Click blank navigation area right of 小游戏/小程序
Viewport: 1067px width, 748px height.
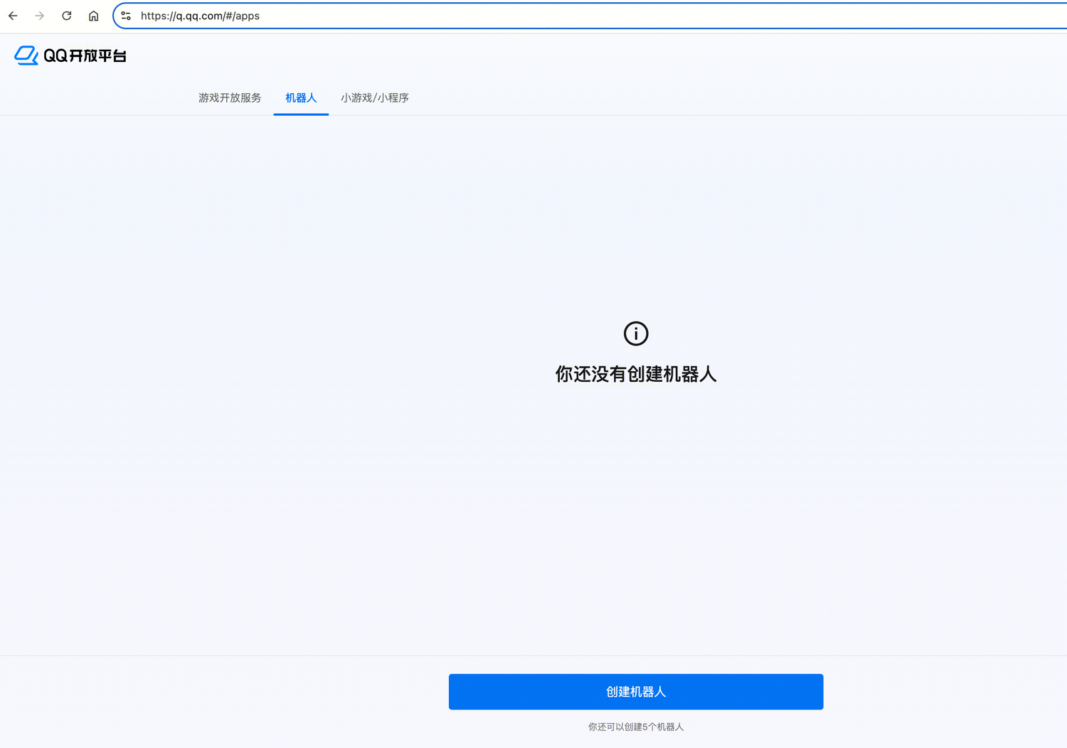click(711, 98)
